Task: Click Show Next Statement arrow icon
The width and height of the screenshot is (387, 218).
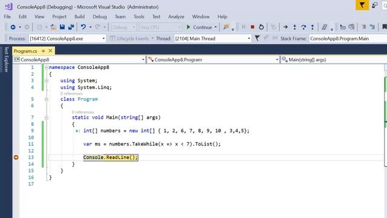Action: click(285, 27)
